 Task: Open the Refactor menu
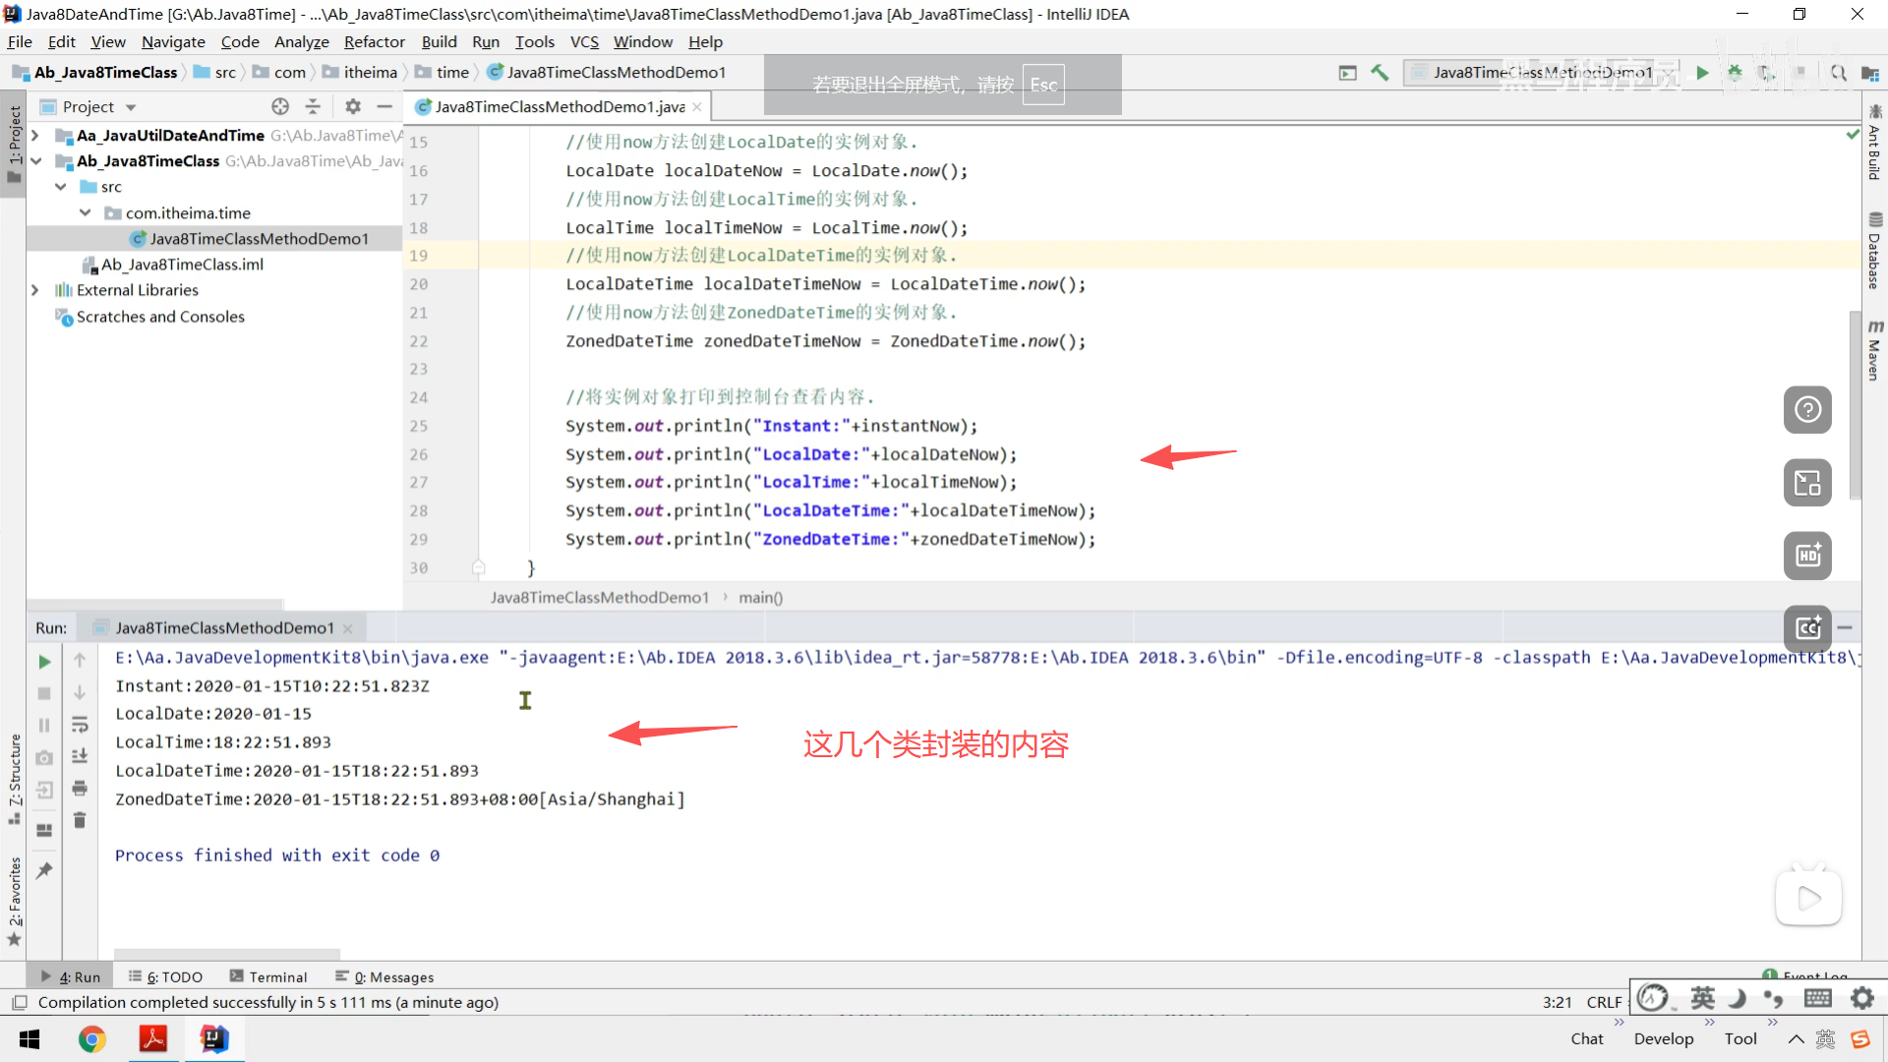[374, 41]
